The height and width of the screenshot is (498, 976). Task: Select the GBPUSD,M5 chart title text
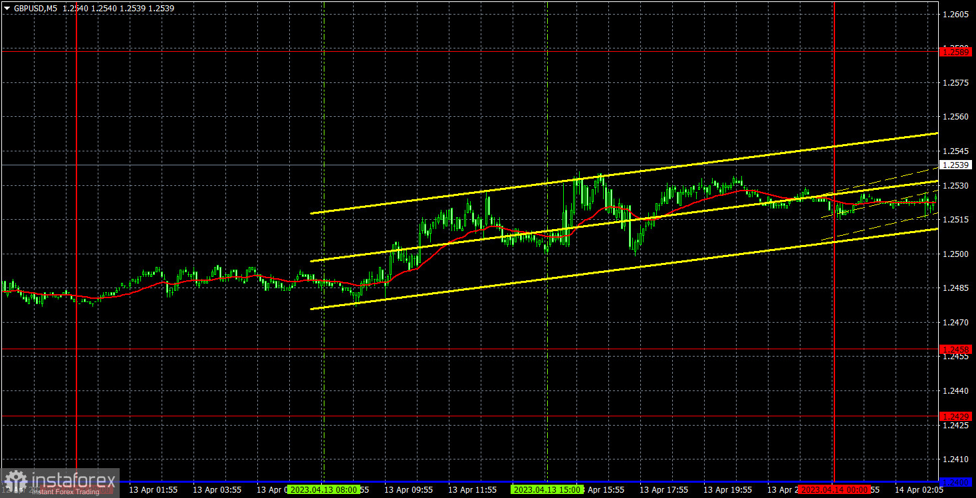point(37,8)
